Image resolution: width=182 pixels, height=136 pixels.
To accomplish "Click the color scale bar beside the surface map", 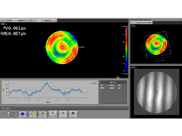I will click(126, 50).
